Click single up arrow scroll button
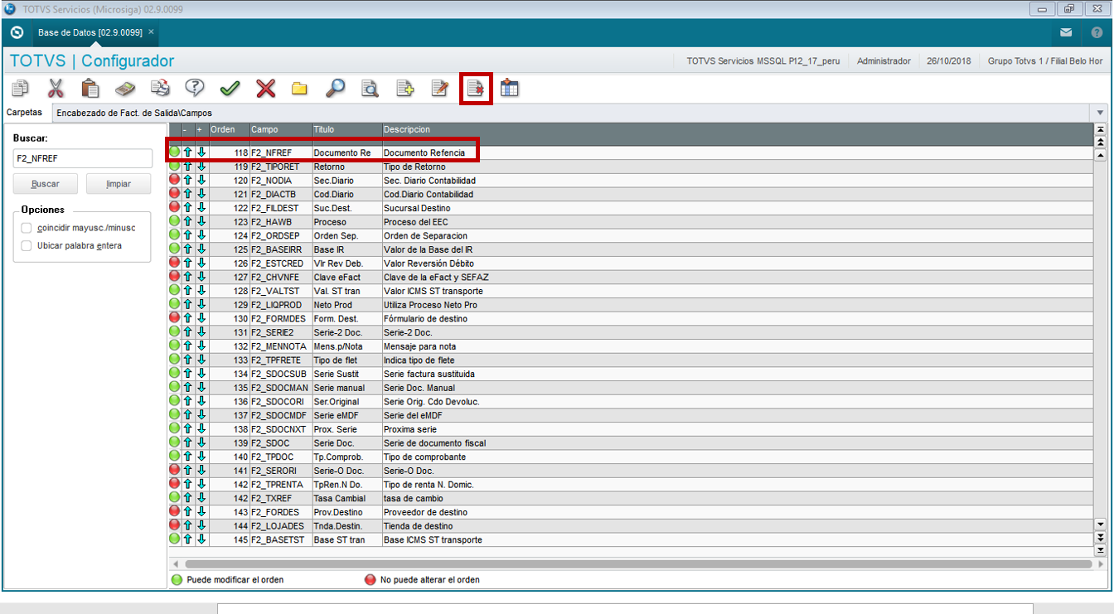Screen dimensions: 1114x614 pos(1101,155)
